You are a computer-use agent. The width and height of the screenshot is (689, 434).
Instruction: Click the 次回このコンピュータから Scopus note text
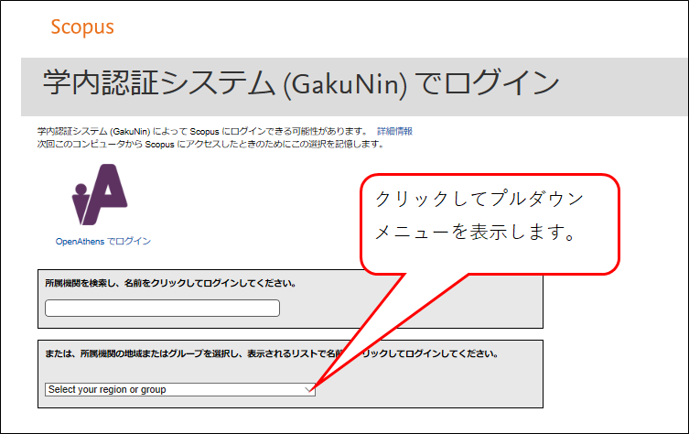click(211, 145)
